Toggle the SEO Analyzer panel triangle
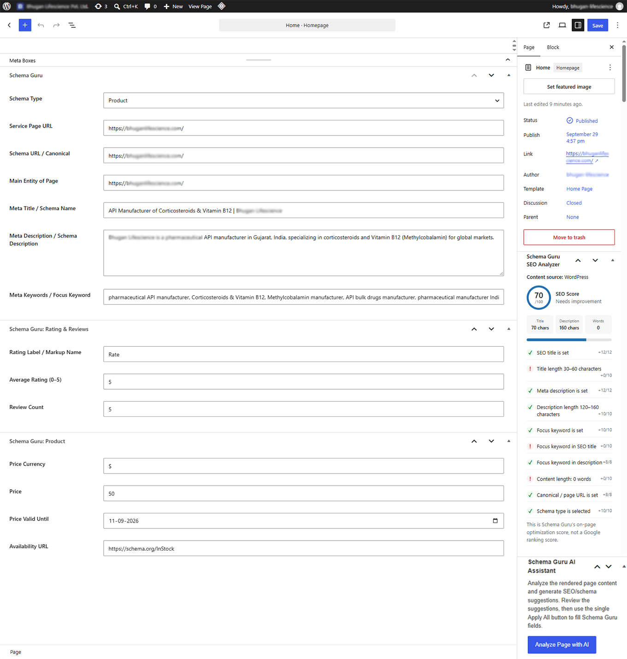Viewport: 627px width, 659px height. click(x=613, y=261)
